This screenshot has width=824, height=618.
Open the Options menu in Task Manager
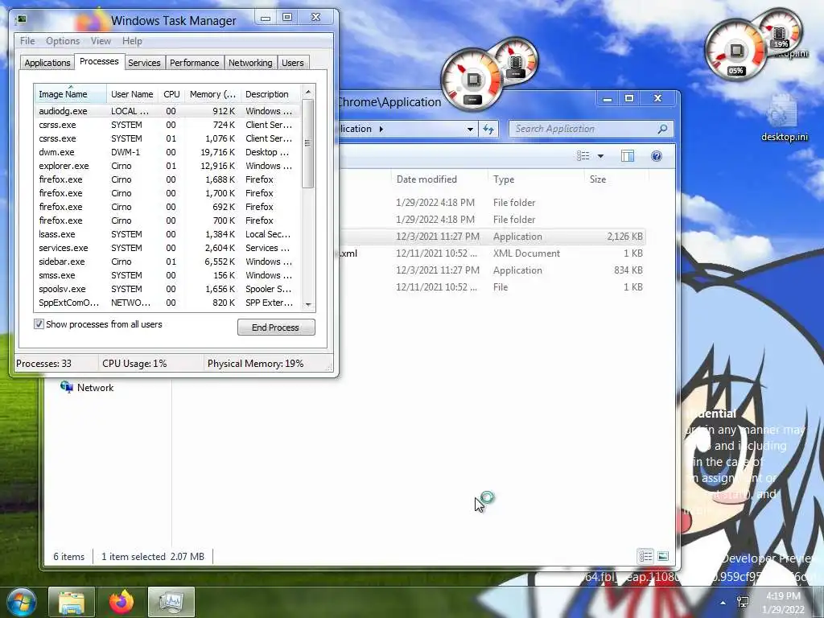63,41
